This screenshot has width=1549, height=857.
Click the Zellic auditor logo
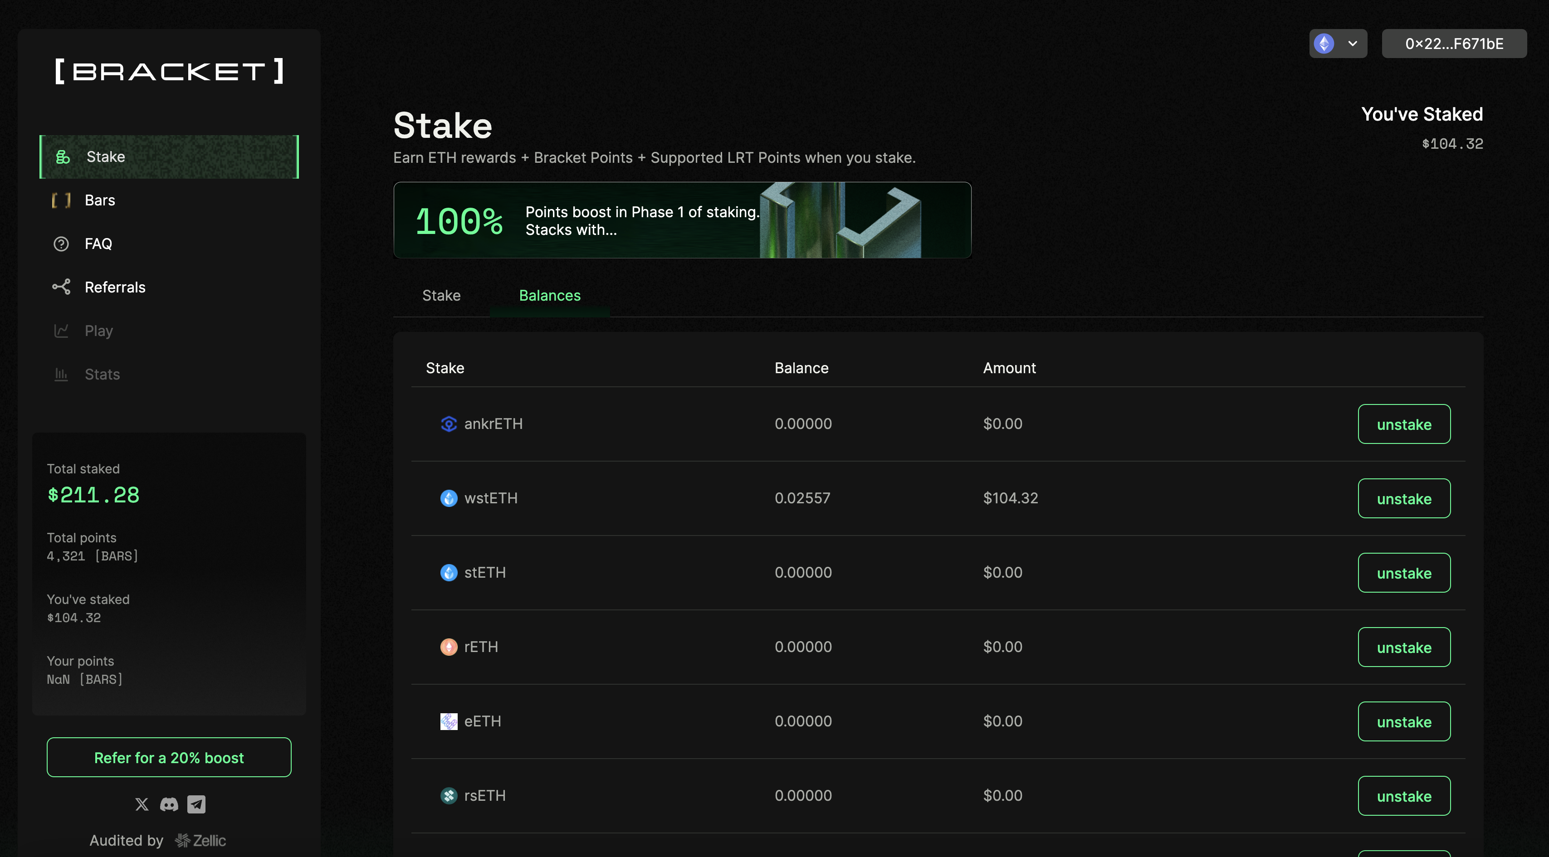[201, 840]
